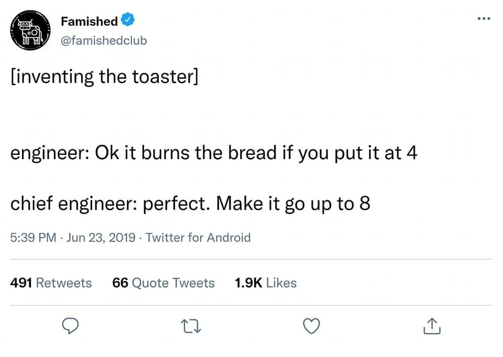Image resolution: width=503 pixels, height=357 pixels.
Task: View the 491 Retweets list
Action: coord(51,283)
